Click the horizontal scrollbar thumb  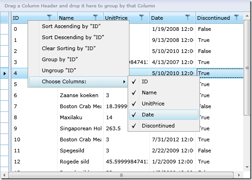[x=121, y=175]
